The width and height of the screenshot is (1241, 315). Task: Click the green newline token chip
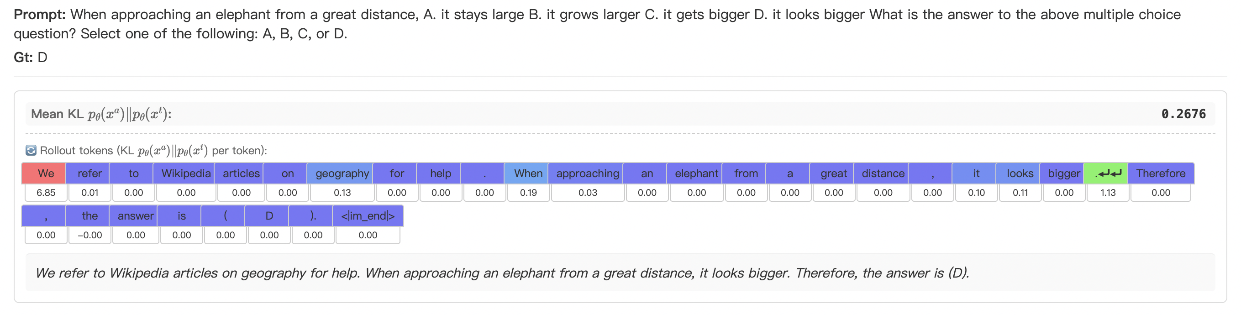point(1108,173)
